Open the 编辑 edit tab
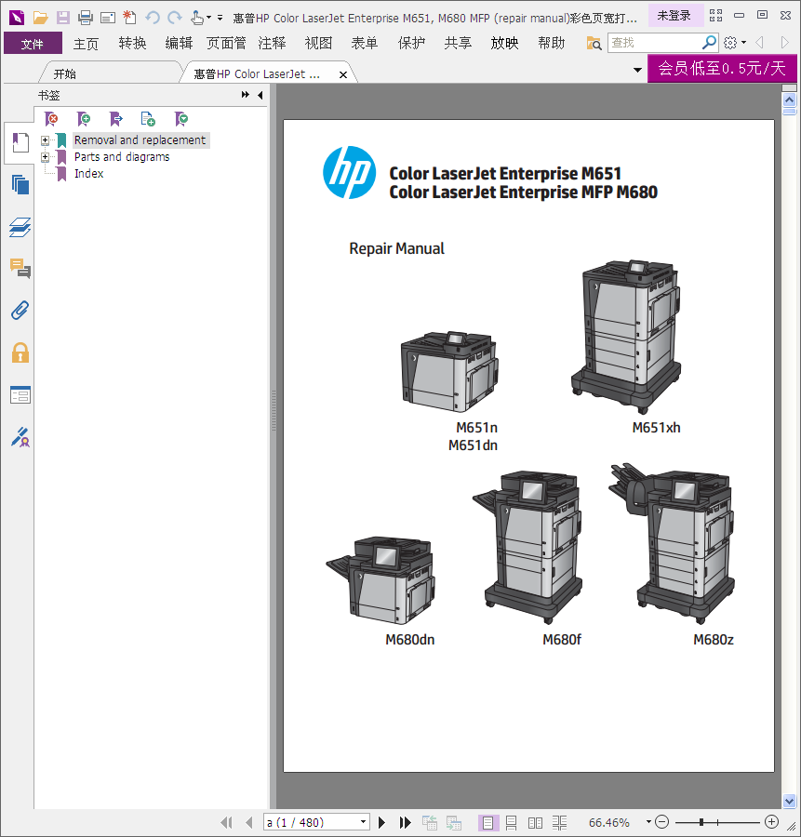This screenshot has width=801, height=837. coord(179,43)
